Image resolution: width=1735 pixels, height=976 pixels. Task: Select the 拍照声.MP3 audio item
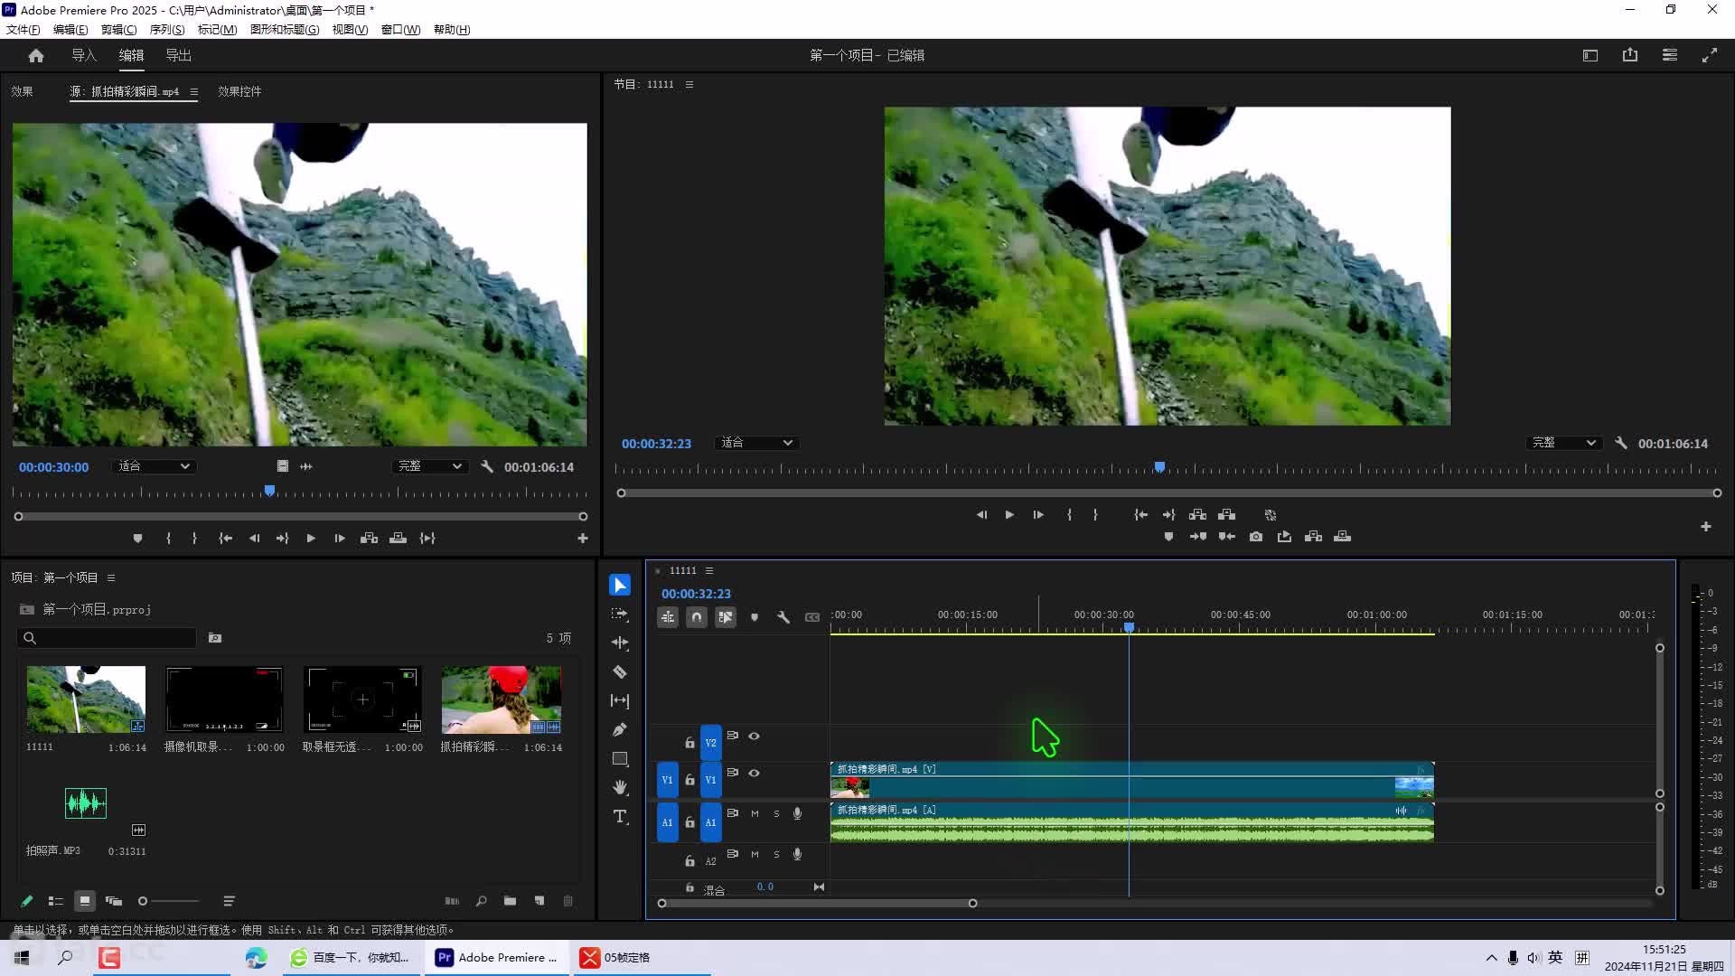tap(86, 803)
